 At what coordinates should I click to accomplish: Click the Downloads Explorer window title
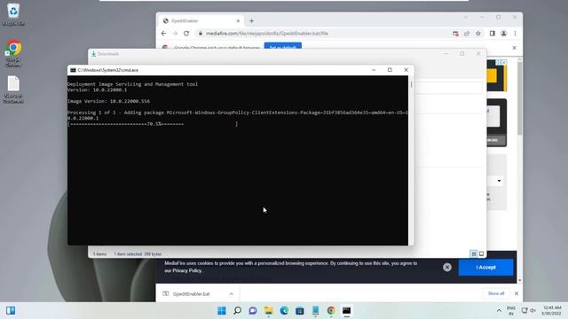[x=108, y=54]
